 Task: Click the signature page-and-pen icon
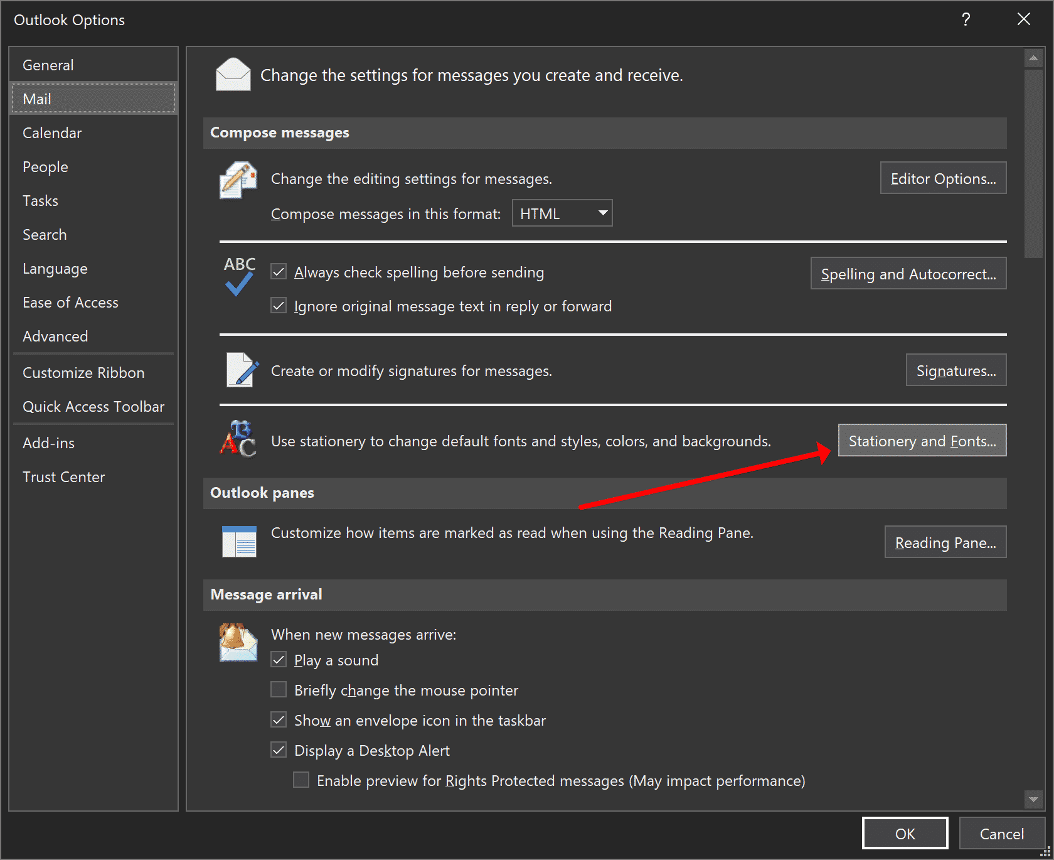coord(242,370)
